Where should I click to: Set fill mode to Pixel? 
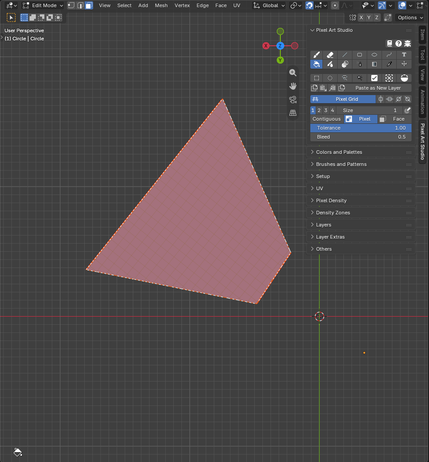(x=361, y=119)
